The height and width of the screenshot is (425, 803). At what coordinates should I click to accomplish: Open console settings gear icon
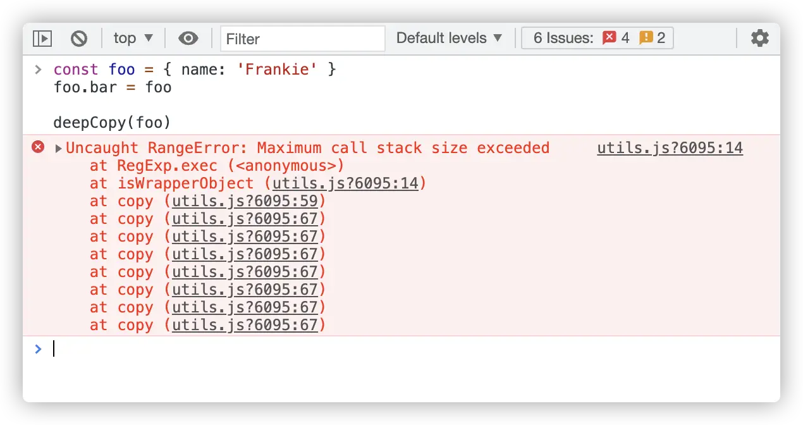[x=759, y=38]
